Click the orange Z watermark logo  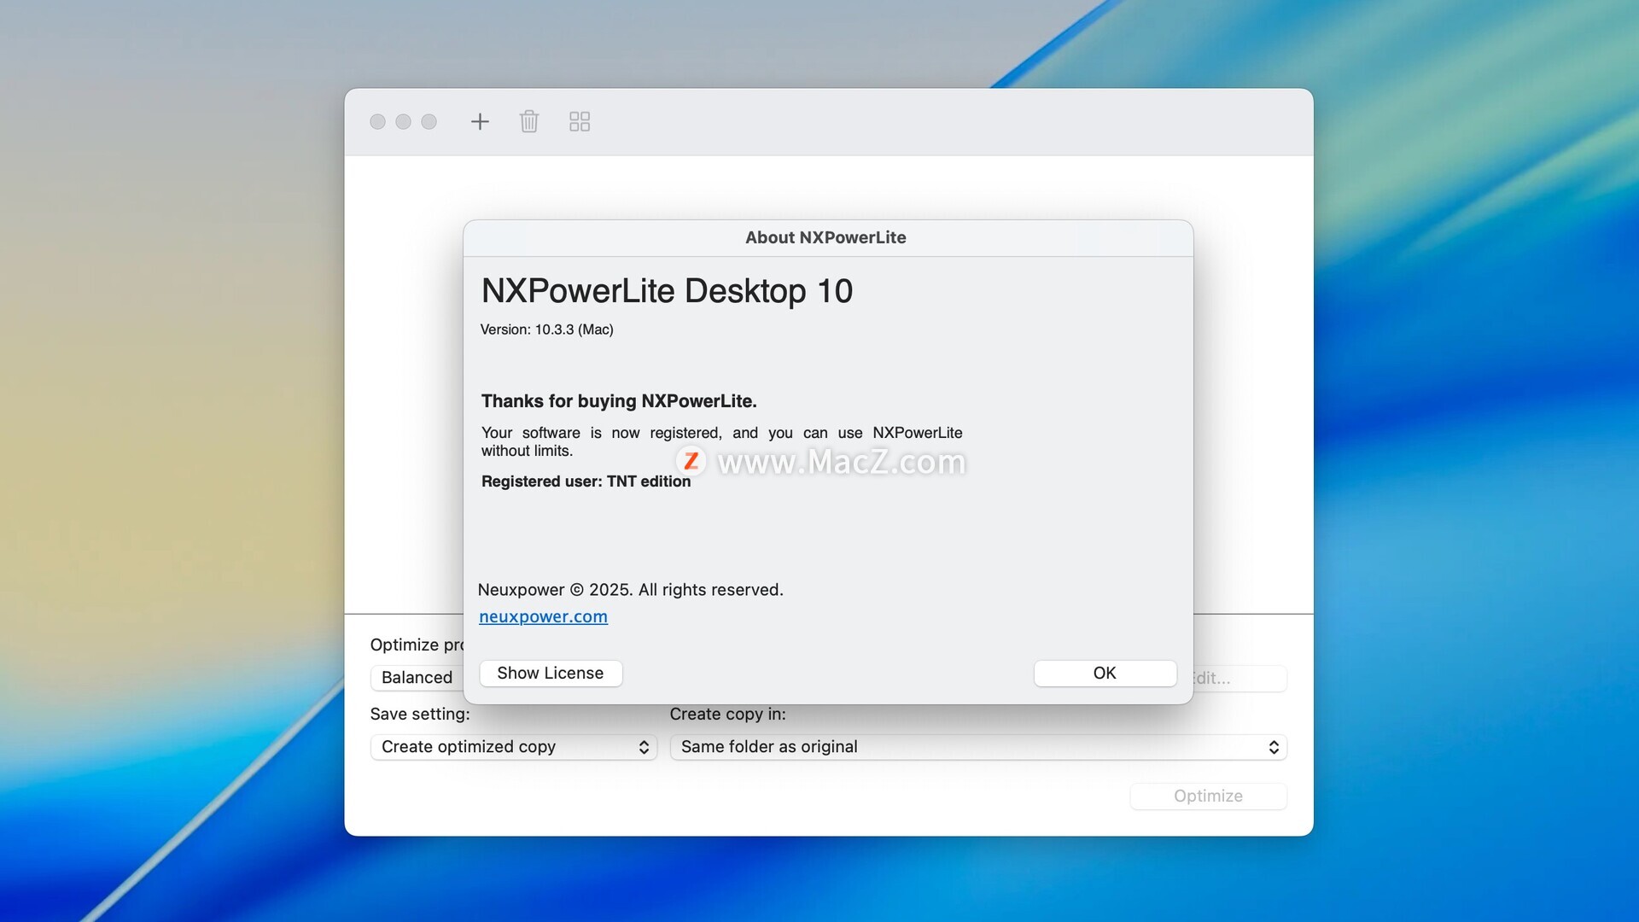pos(691,461)
